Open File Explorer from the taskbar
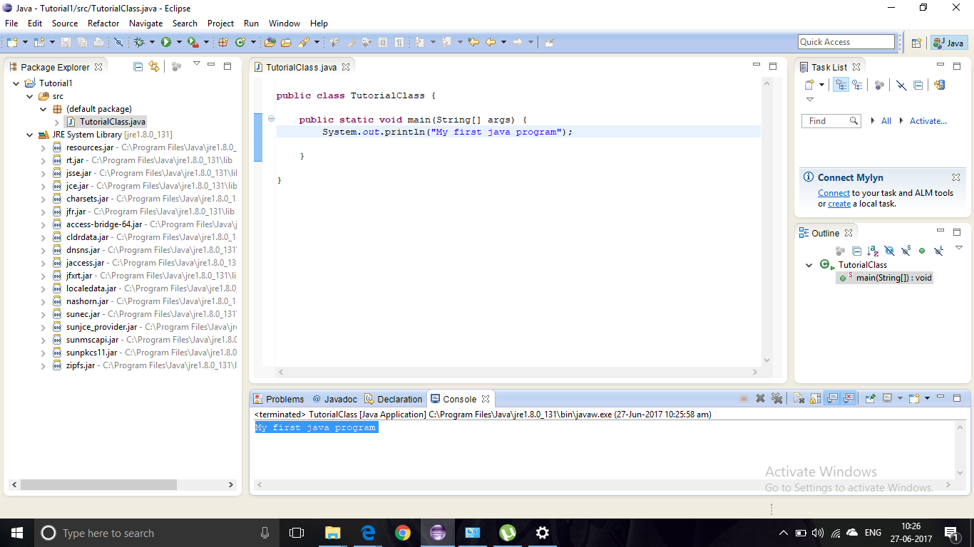 [333, 533]
